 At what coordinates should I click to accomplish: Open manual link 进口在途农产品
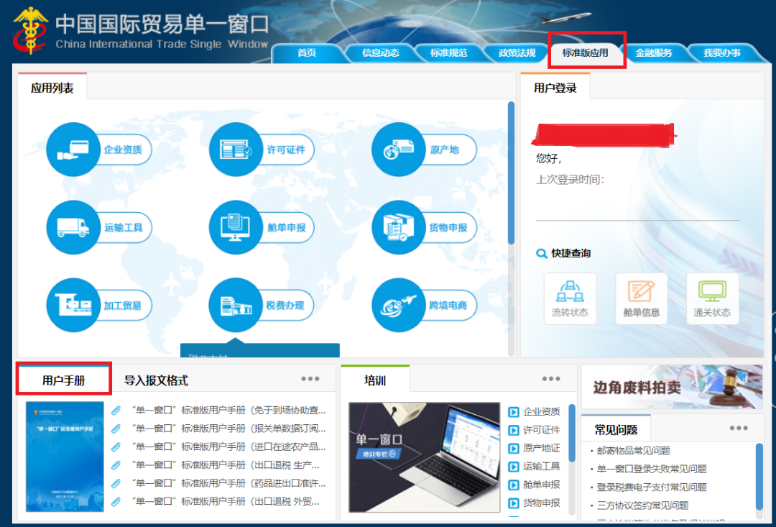pos(228,446)
